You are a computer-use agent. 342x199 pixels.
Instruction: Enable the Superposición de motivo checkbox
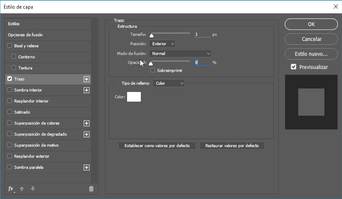(10, 145)
